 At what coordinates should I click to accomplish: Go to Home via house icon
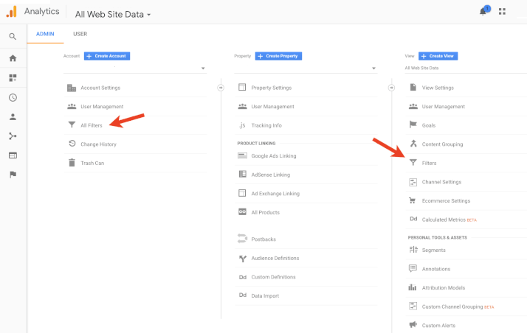(x=13, y=57)
